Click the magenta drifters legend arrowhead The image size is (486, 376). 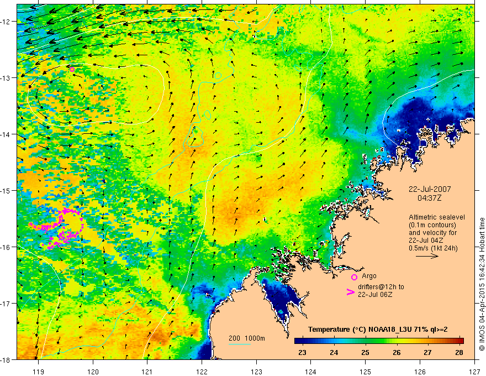click(x=351, y=292)
